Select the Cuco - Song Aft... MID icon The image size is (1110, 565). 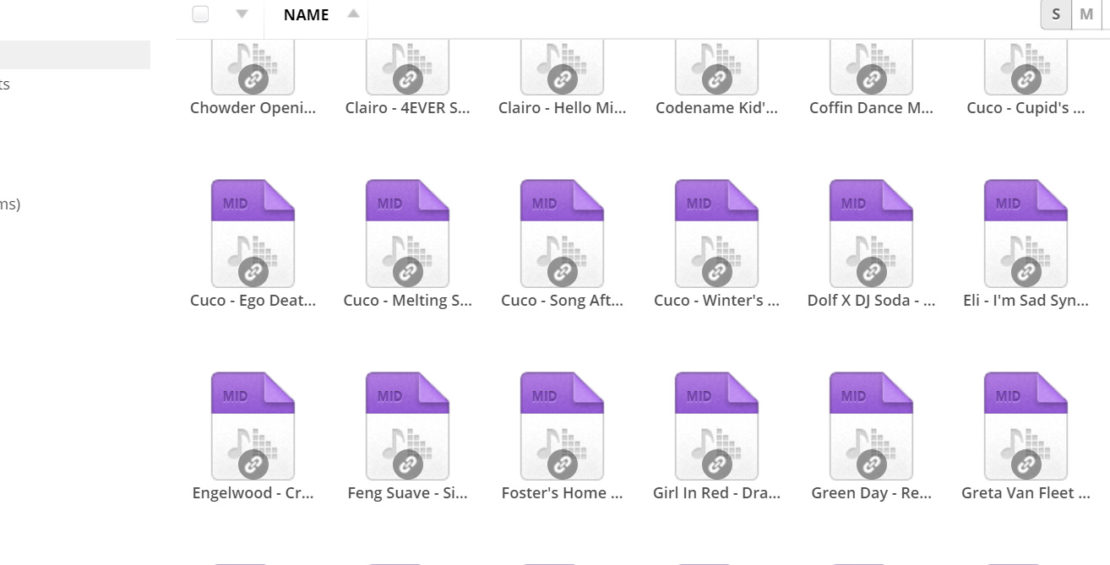562,233
